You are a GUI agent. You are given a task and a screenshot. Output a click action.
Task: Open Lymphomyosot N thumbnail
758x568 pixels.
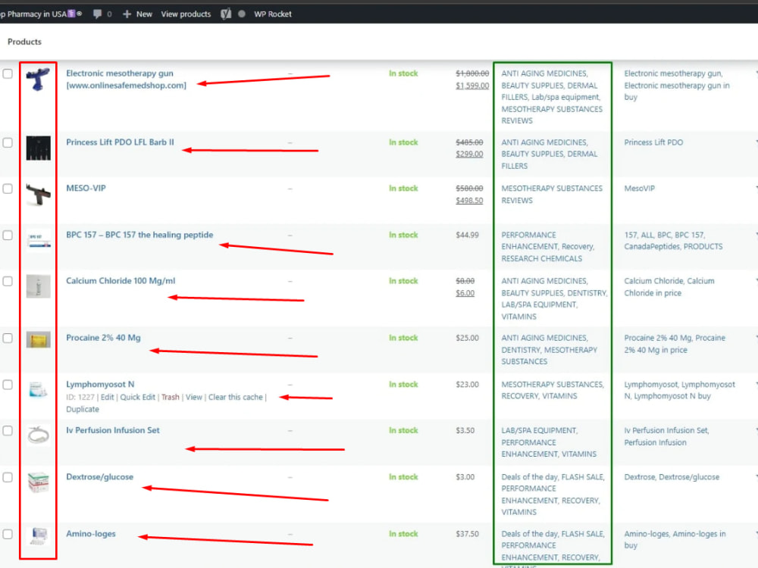[38, 390]
